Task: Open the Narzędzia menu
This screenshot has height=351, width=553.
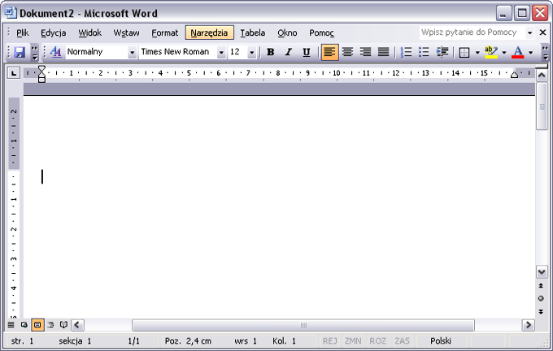Action: pyautogui.click(x=210, y=32)
